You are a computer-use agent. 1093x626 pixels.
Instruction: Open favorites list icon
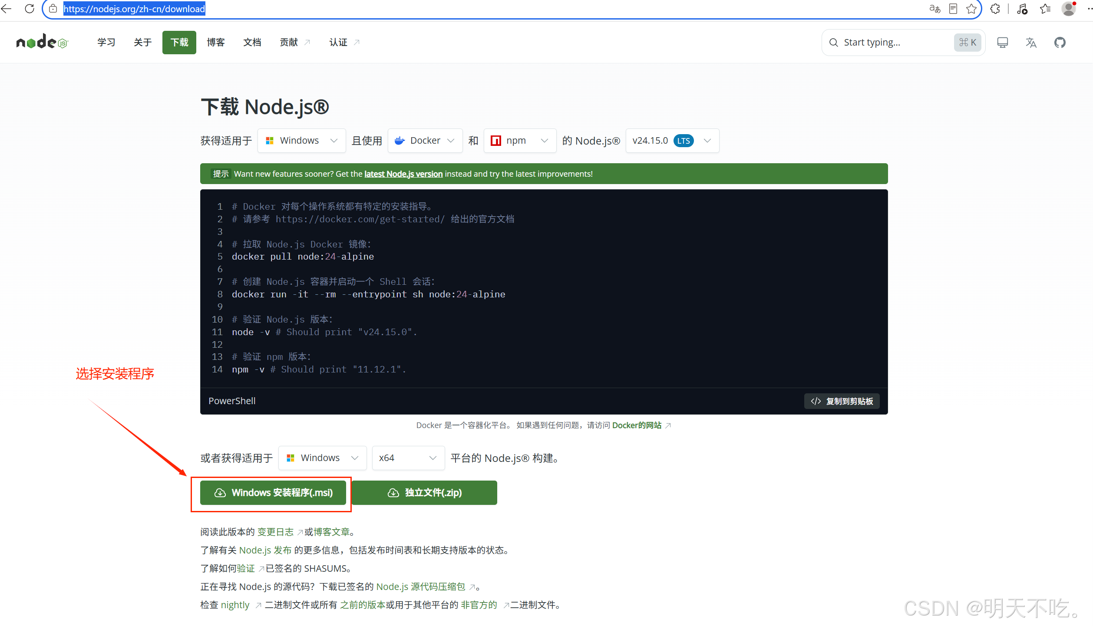pyautogui.click(x=1046, y=9)
